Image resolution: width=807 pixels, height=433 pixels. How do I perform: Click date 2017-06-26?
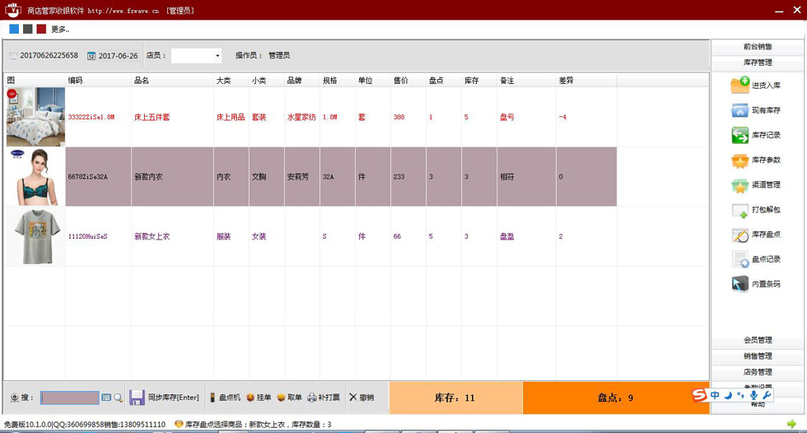point(119,55)
